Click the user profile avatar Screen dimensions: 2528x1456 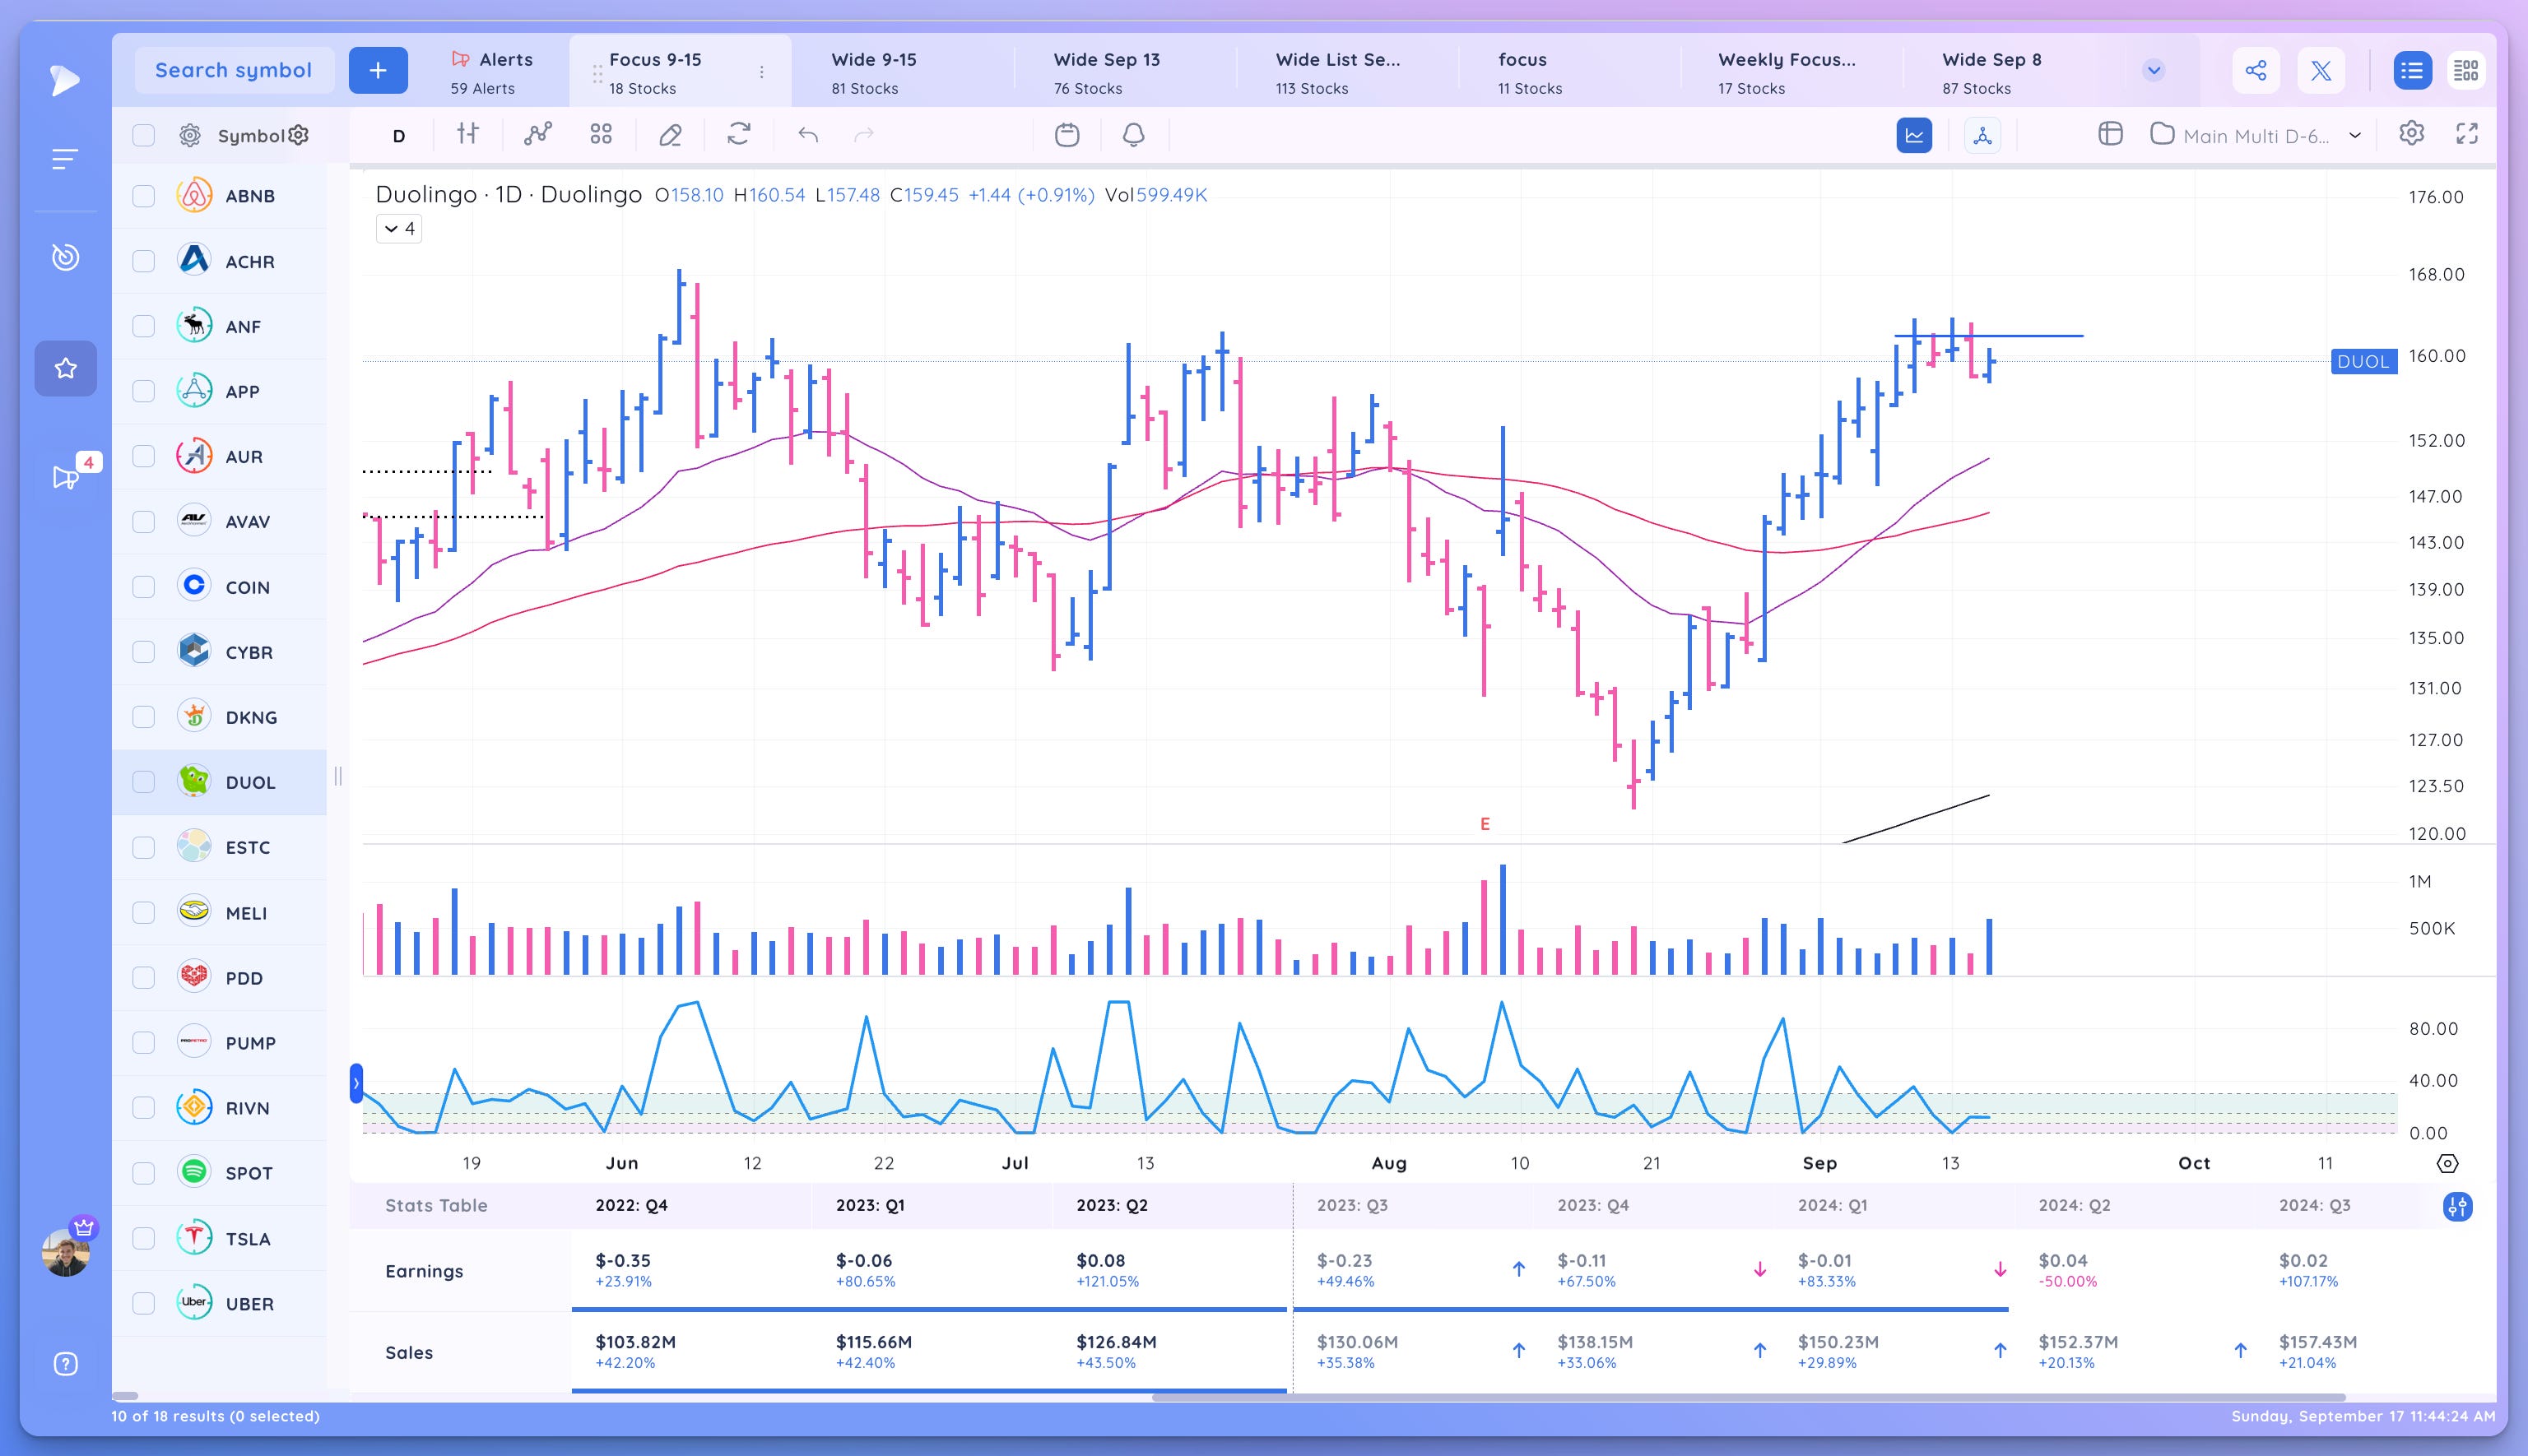tap(66, 1252)
